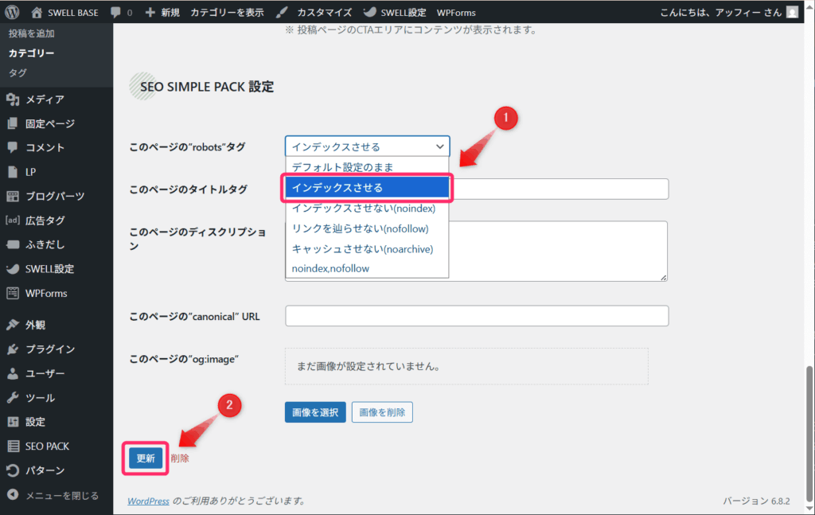This screenshot has height=515, width=815.
Task: Click the パターン sidebar icon
Action: coord(13,470)
